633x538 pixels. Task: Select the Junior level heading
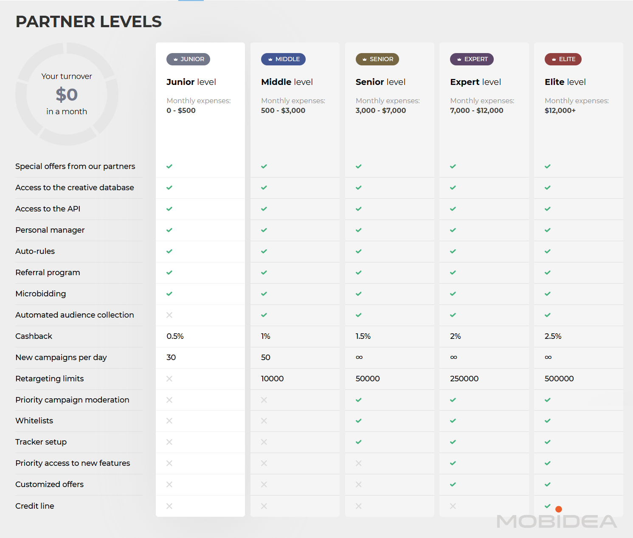click(191, 82)
